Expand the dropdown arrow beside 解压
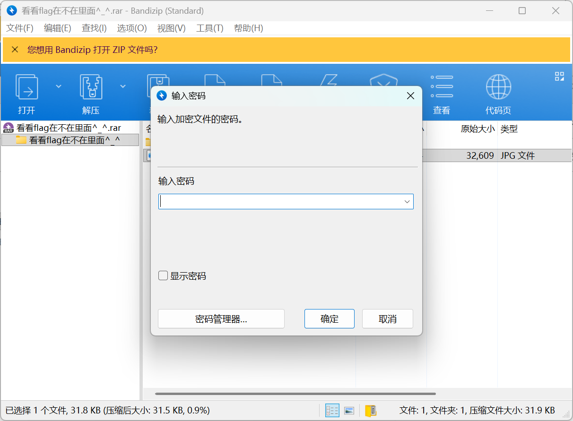 [x=123, y=86]
